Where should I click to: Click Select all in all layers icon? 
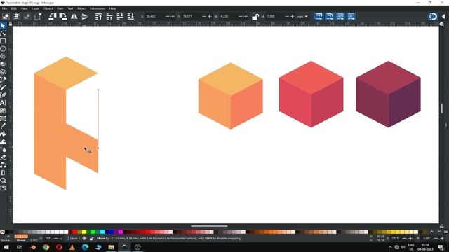pyautogui.click(x=16, y=16)
